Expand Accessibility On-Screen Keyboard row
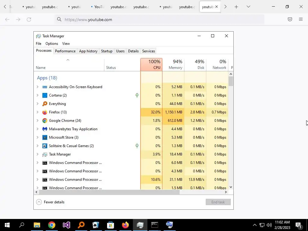This screenshot has height=231, width=308. 38,87
